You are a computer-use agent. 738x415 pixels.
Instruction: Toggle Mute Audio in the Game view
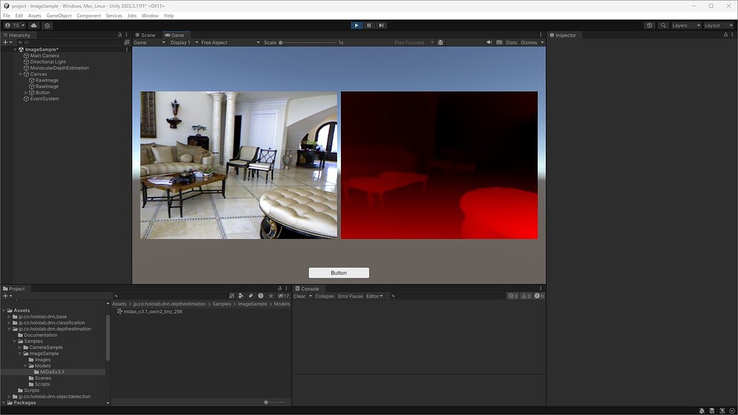pos(489,41)
